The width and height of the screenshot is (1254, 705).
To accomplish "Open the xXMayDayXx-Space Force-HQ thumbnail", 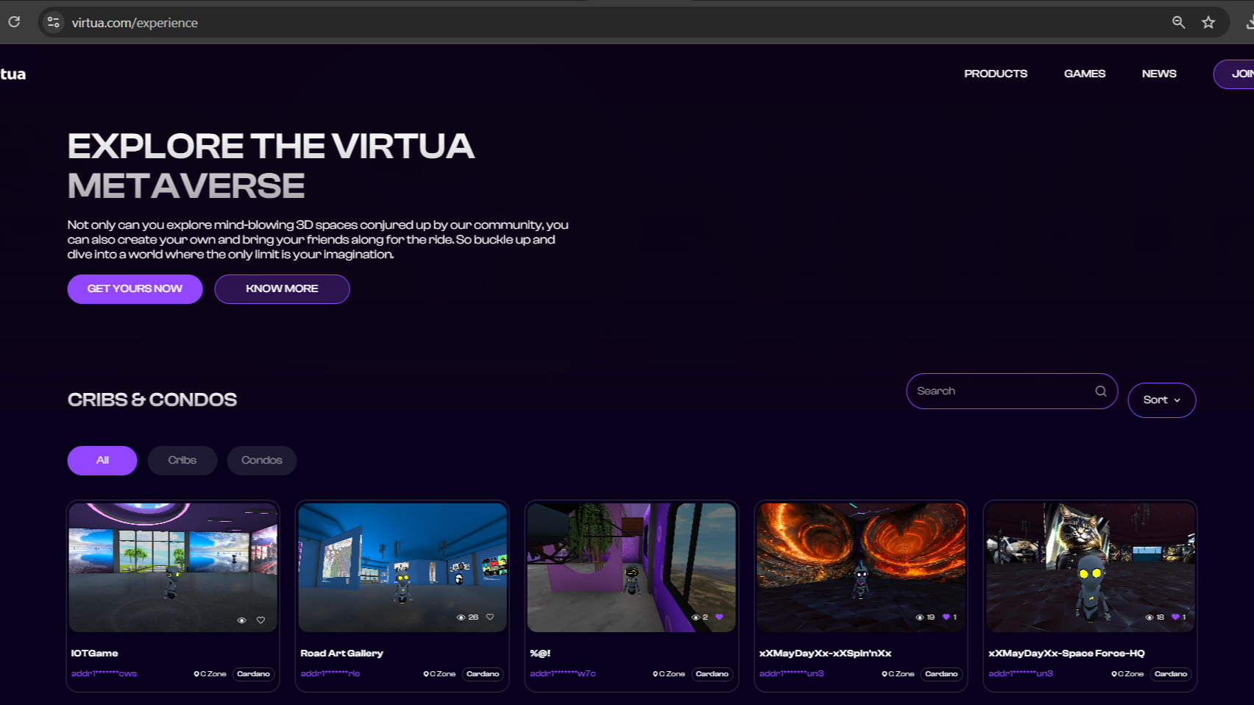I will pyautogui.click(x=1091, y=567).
